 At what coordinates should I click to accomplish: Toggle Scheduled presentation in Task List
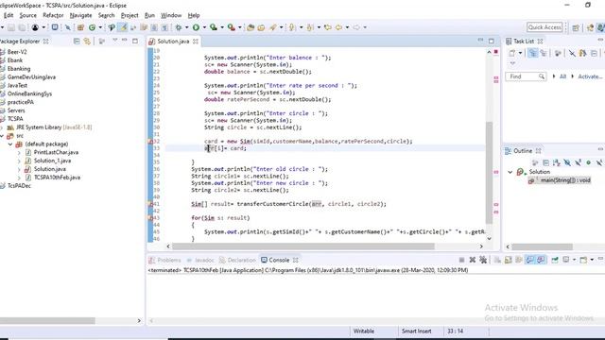[544, 53]
